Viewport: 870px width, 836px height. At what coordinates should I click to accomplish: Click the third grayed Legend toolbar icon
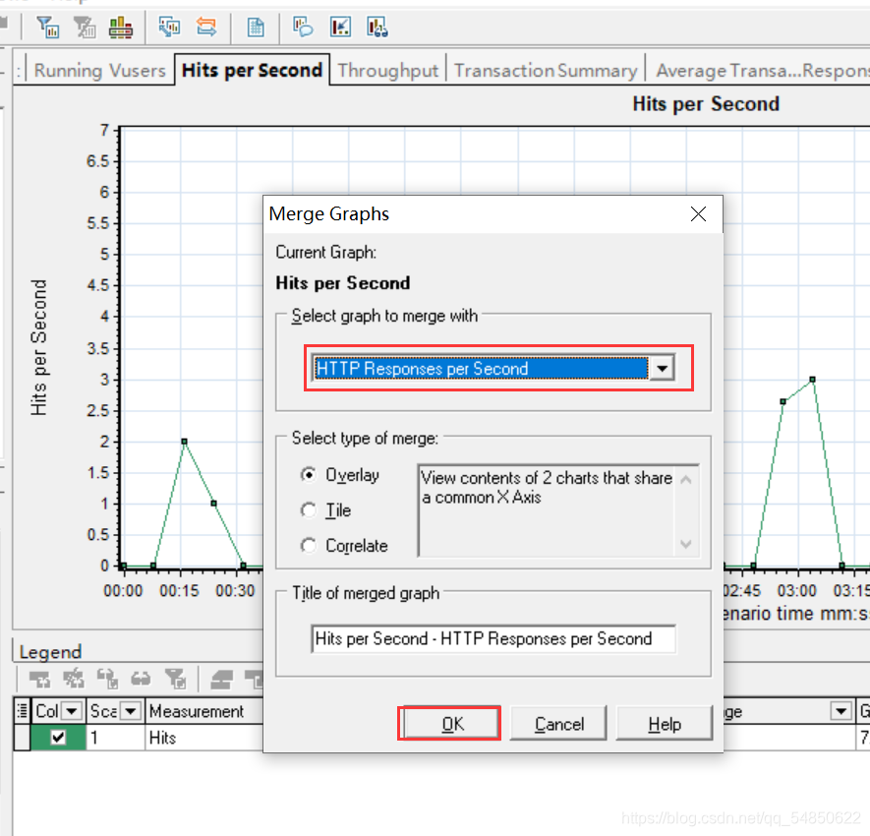(107, 679)
